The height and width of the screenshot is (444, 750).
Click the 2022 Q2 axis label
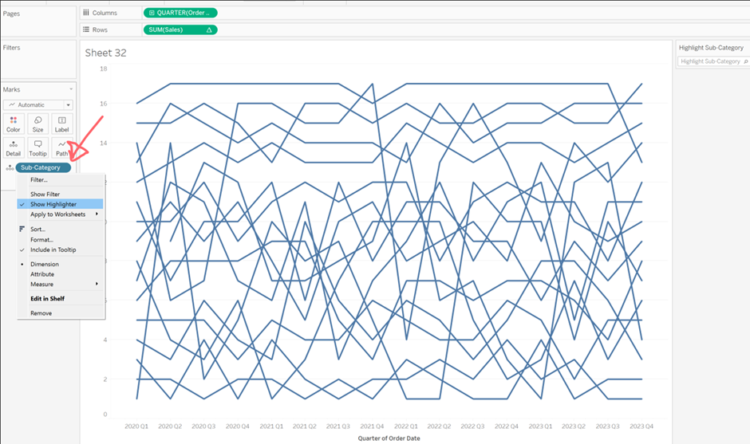(x=439, y=426)
